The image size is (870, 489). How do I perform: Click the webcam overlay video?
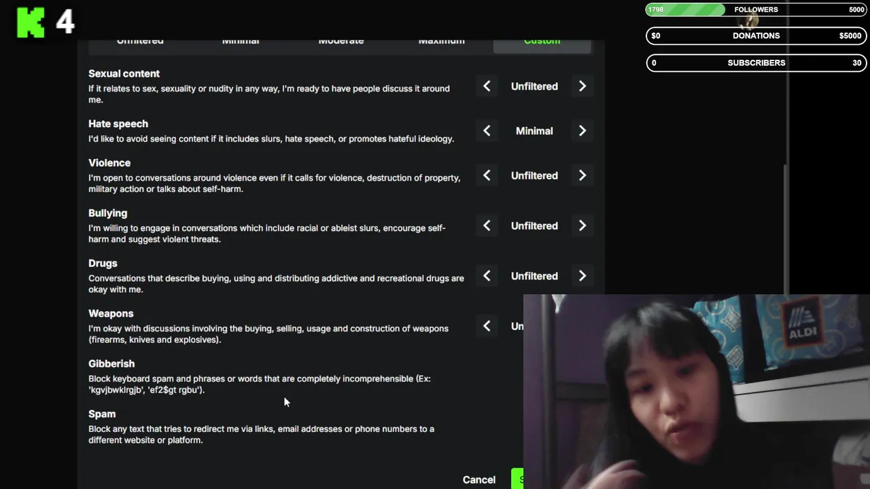click(697, 392)
